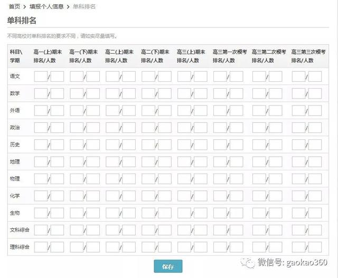Image resolution: width=338 pixels, height=278 pixels.
Task: Click the 单科排名 page heading
Action: click(22, 21)
